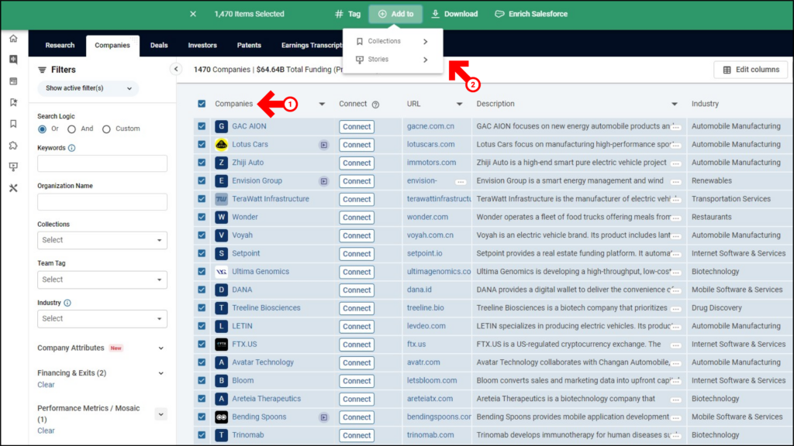Uncheck the Setpoint row checkbox
Viewport: 794px width, 446px height.
pyautogui.click(x=202, y=253)
